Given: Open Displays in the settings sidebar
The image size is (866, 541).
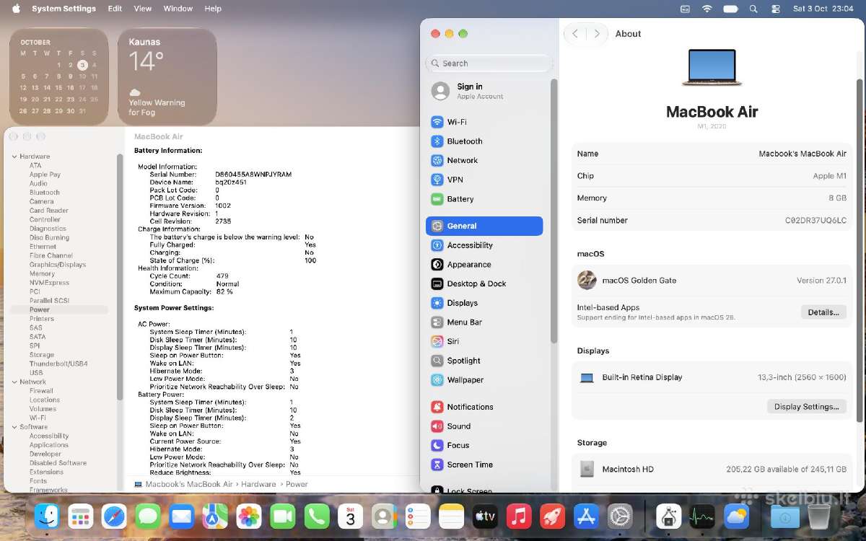Looking at the screenshot, I should tap(484, 303).
